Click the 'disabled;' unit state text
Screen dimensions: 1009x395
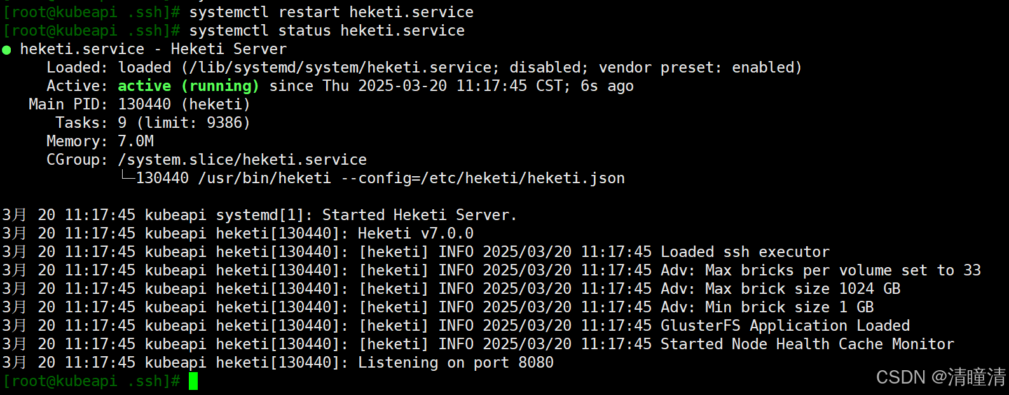549,67
